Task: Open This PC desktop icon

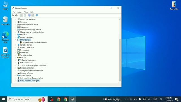Action: pos(5,6)
